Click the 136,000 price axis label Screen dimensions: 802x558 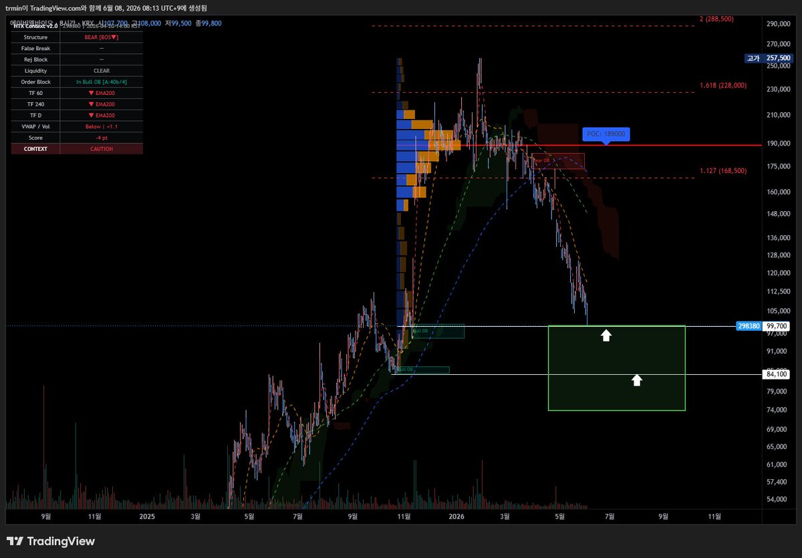pyautogui.click(x=778, y=238)
